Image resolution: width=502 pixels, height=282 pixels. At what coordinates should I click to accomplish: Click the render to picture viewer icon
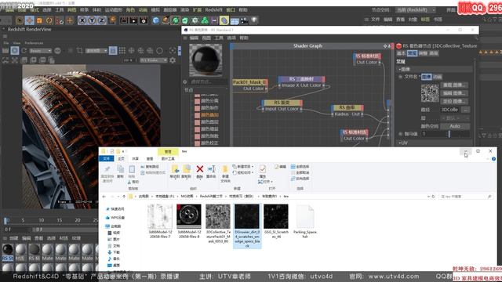coord(133,20)
